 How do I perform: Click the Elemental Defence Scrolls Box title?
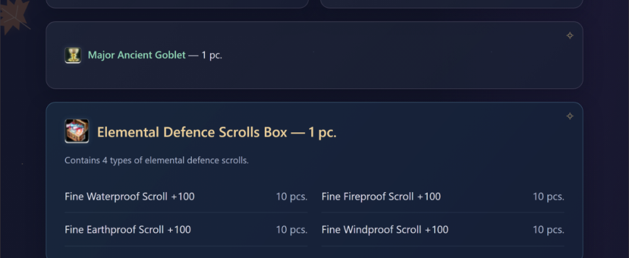(216, 132)
